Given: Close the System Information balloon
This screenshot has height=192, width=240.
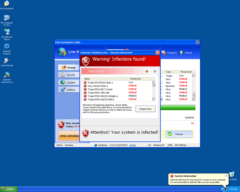Looking at the screenshot, I should (226, 176).
